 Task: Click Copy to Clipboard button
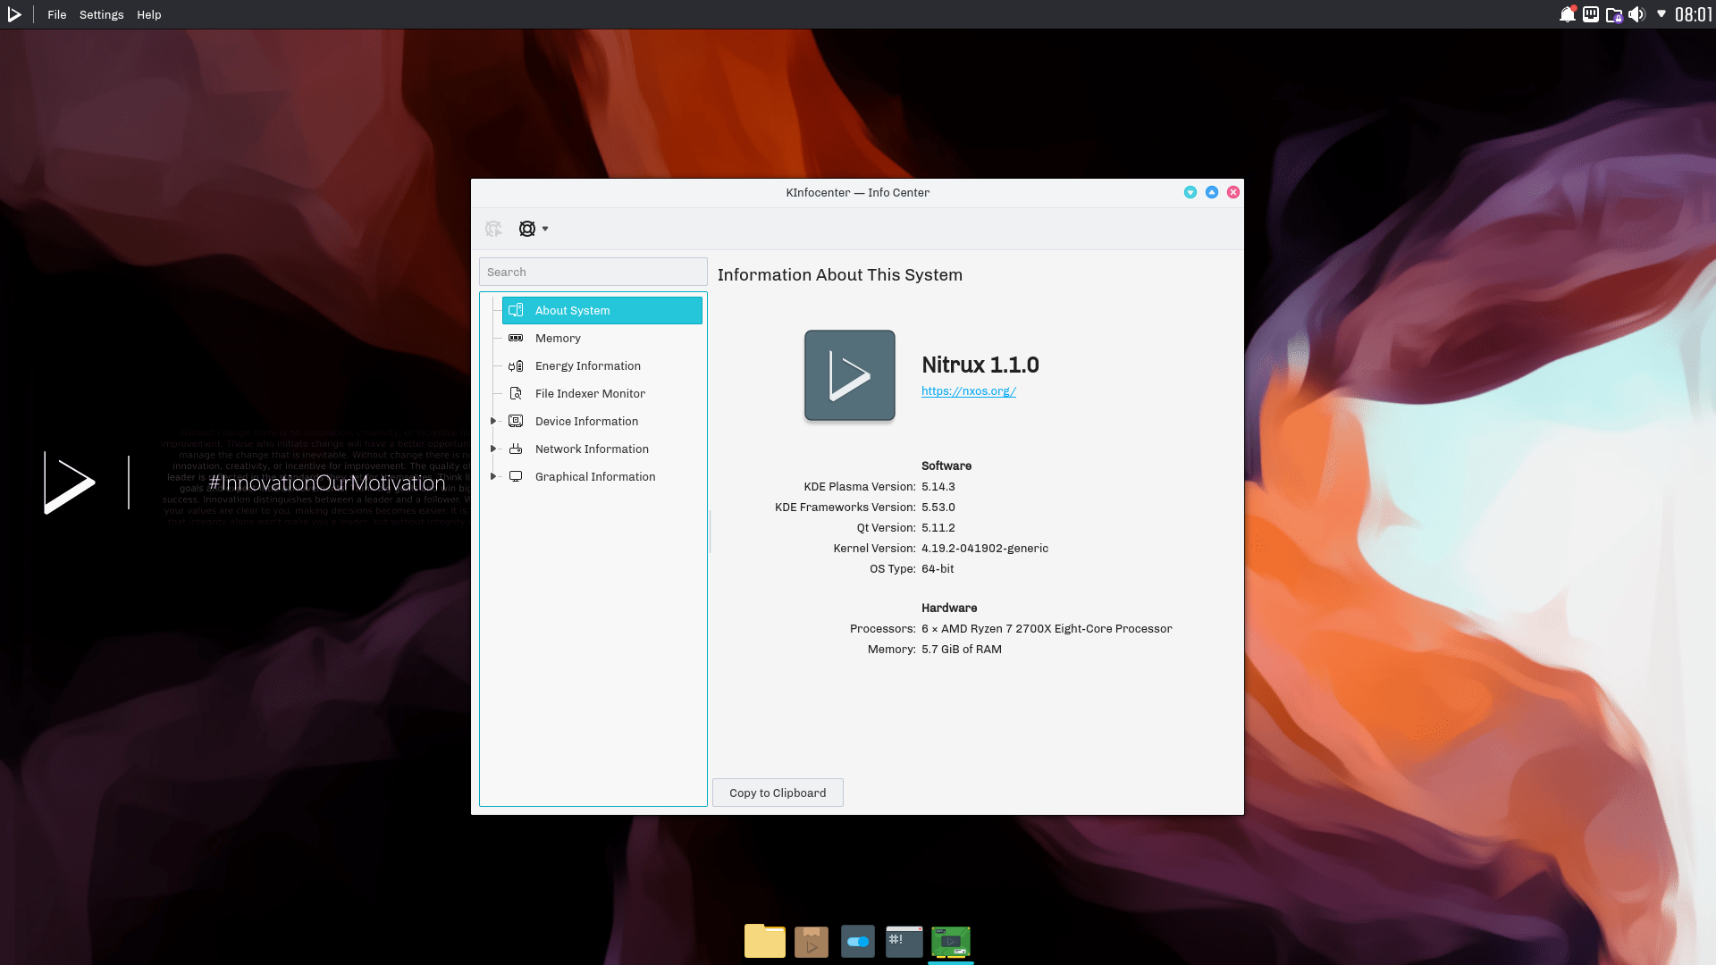[x=778, y=793]
